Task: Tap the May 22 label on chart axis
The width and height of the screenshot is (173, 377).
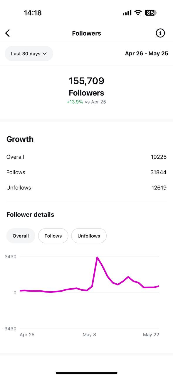Action: tap(151, 335)
